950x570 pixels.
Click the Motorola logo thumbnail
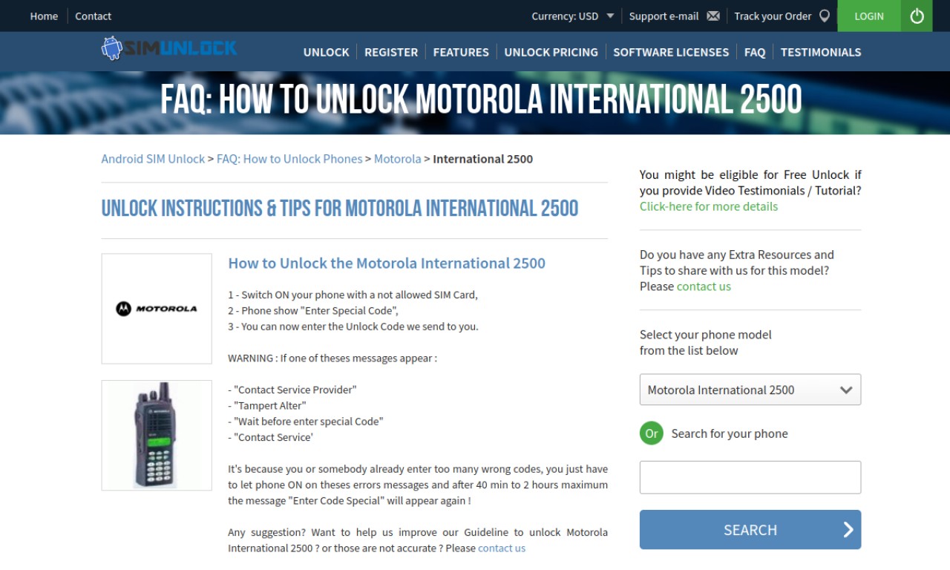(x=157, y=309)
